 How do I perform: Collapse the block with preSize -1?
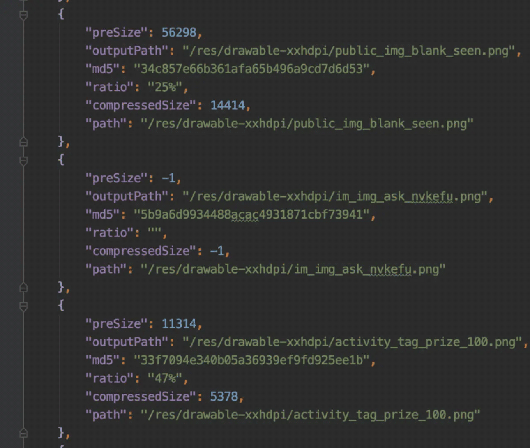click(x=24, y=161)
